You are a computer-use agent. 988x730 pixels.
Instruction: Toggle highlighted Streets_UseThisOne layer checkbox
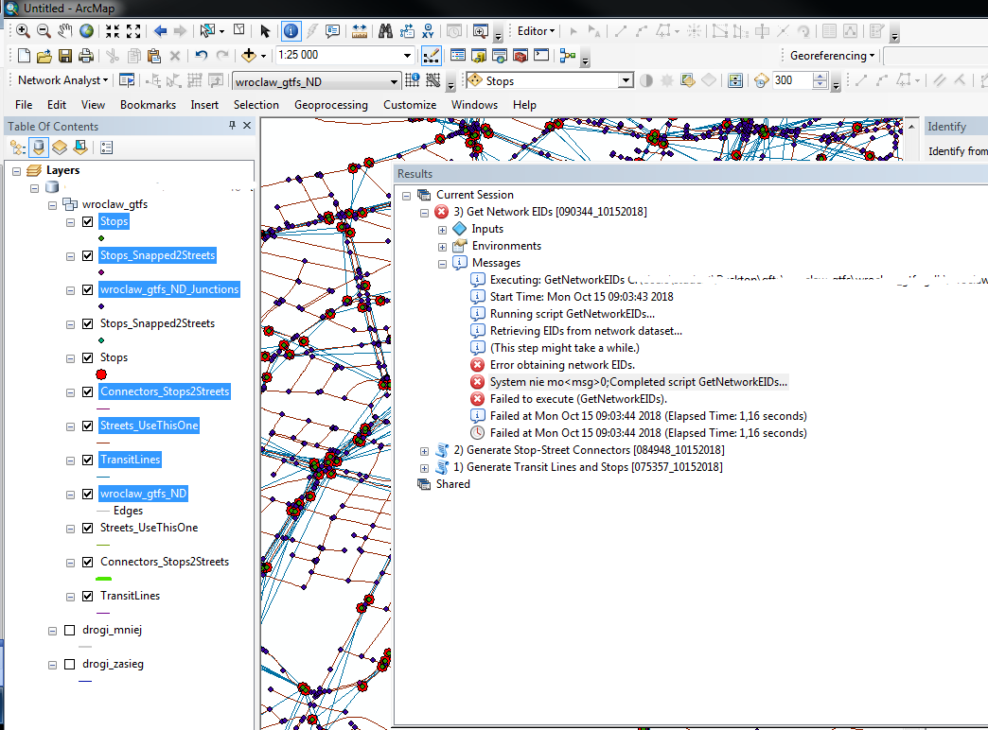(88, 426)
